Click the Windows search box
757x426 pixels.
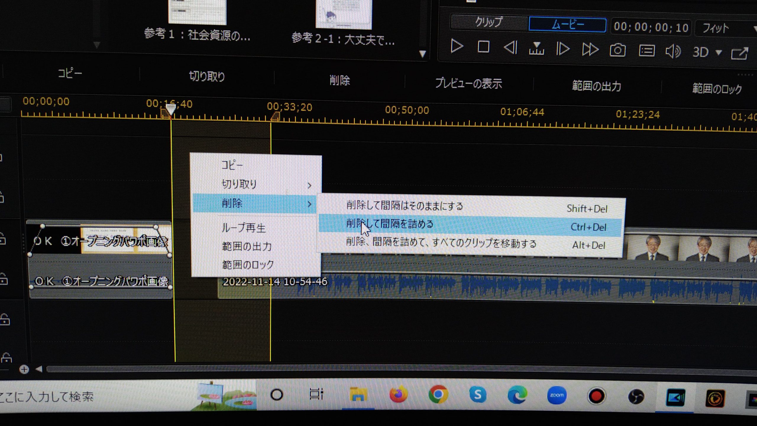[x=98, y=396]
